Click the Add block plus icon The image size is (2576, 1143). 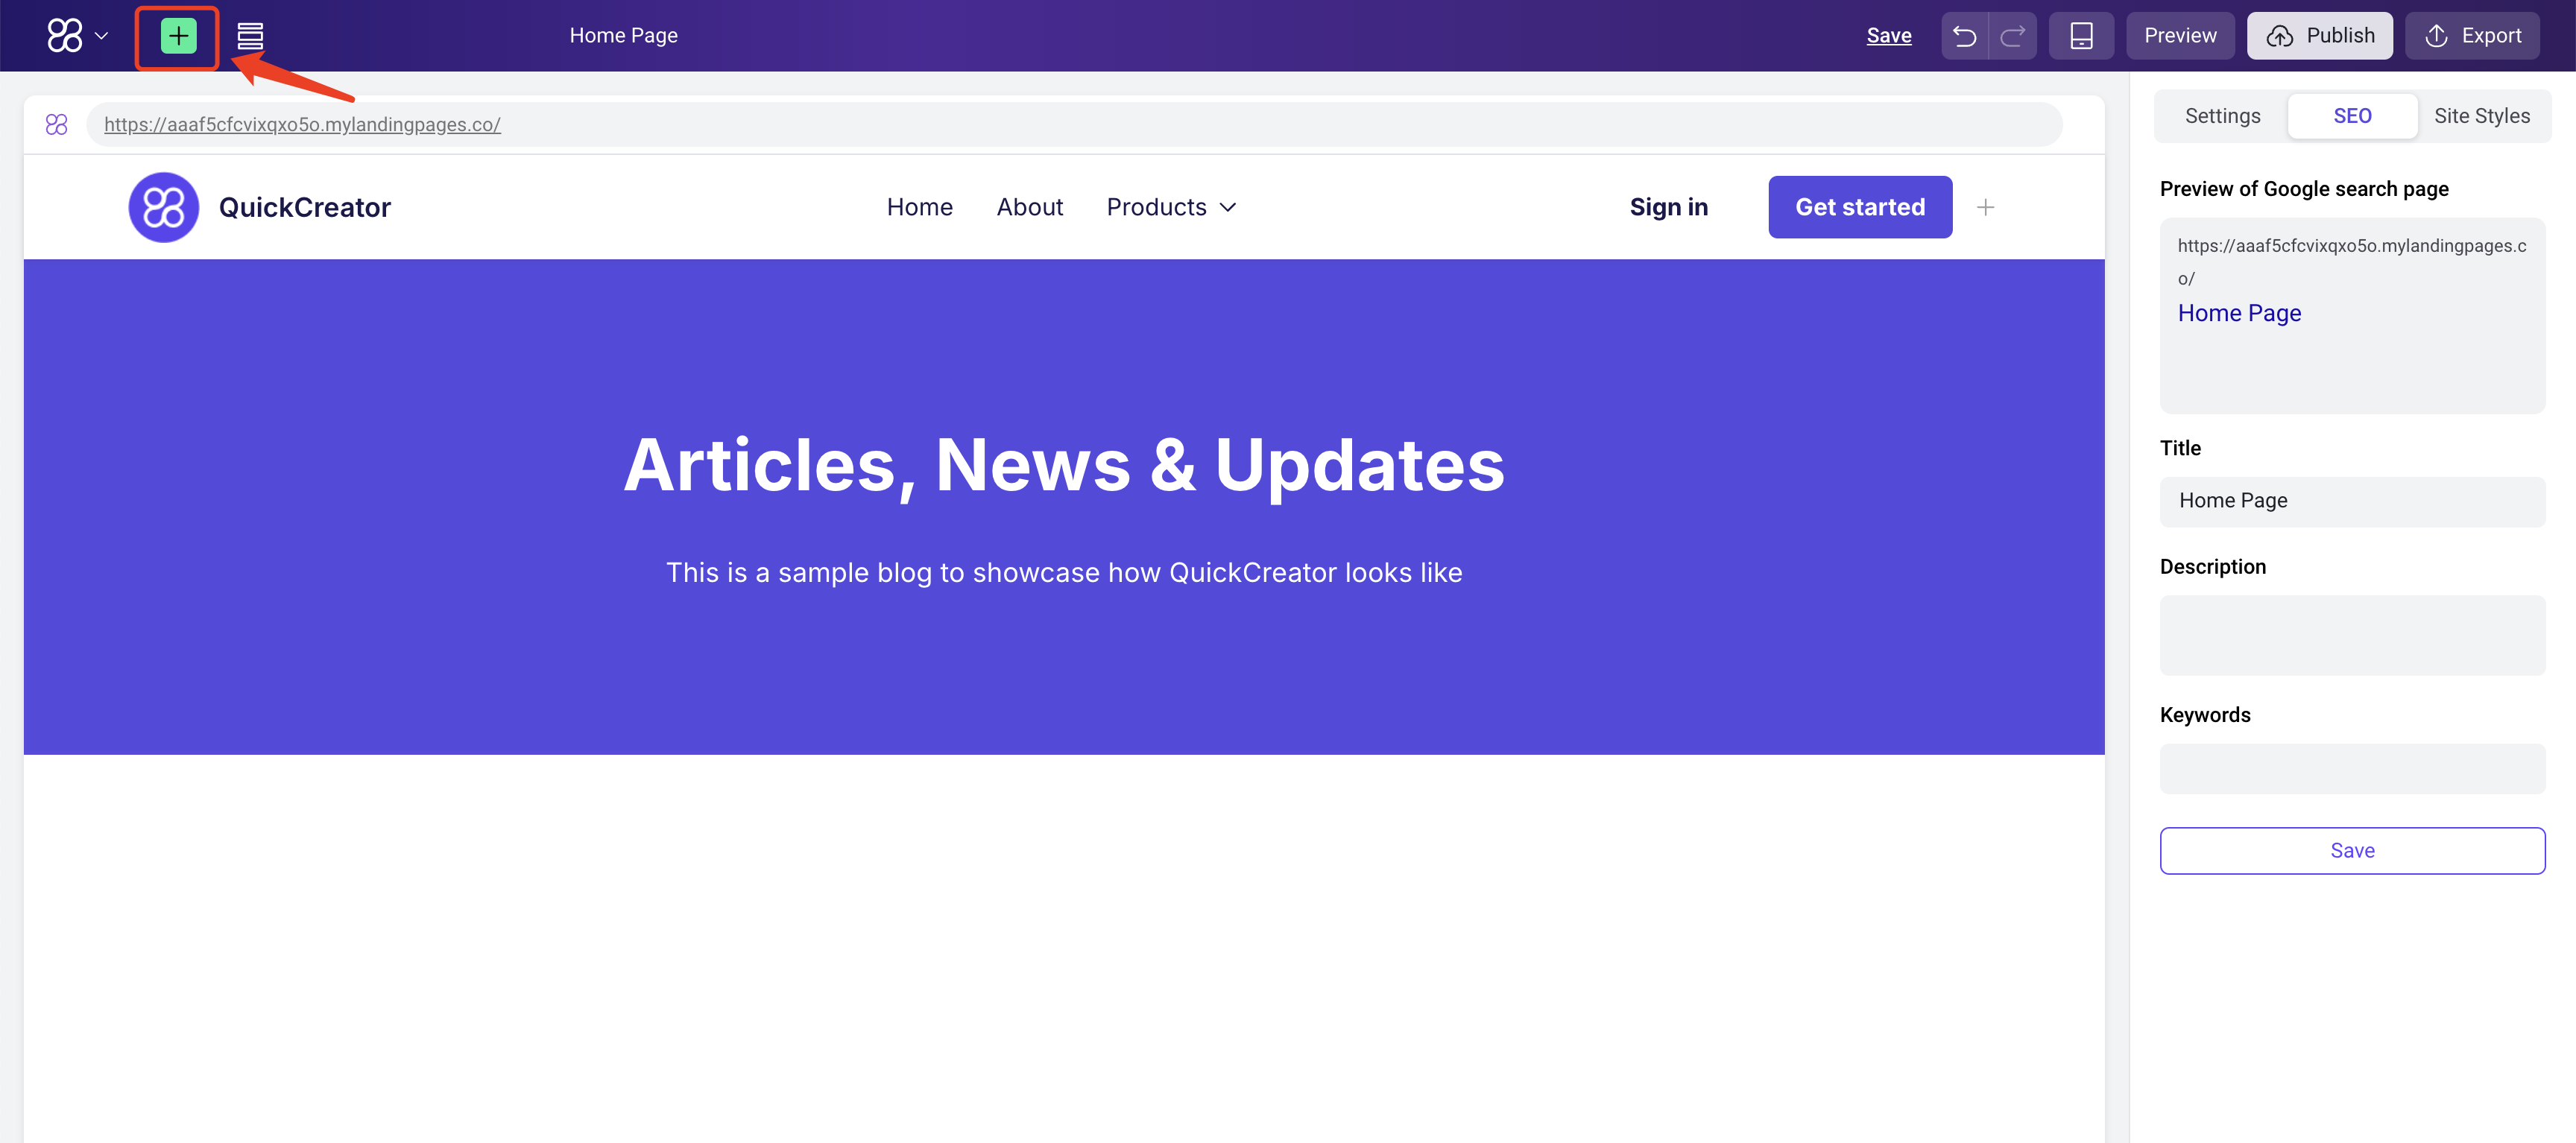pos(174,34)
